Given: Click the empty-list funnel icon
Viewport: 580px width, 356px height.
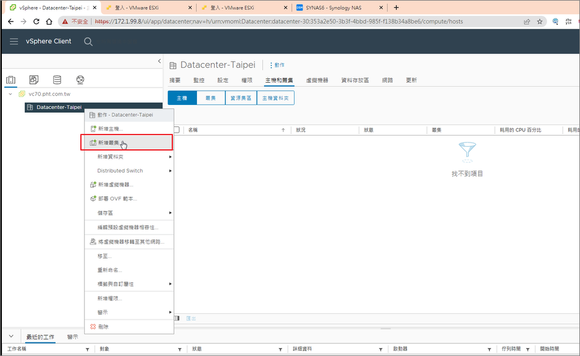Looking at the screenshot, I should tap(467, 152).
